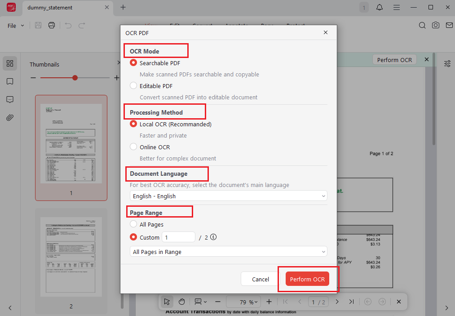Click the PDF app logo icon
The height and width of the screenshot is (316, 455).
11,7
